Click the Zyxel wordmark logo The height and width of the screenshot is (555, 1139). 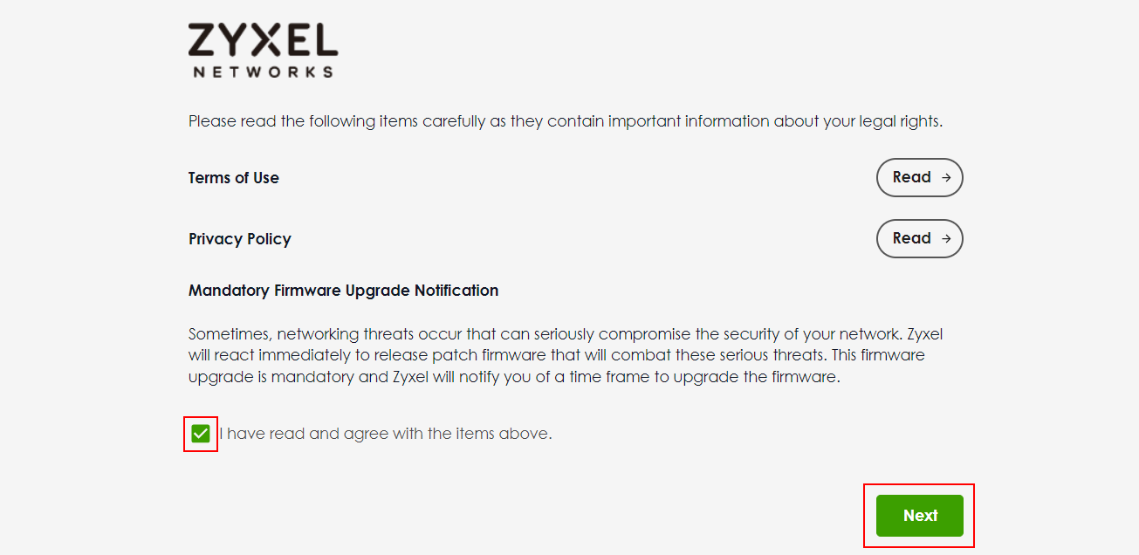point(263,40)
